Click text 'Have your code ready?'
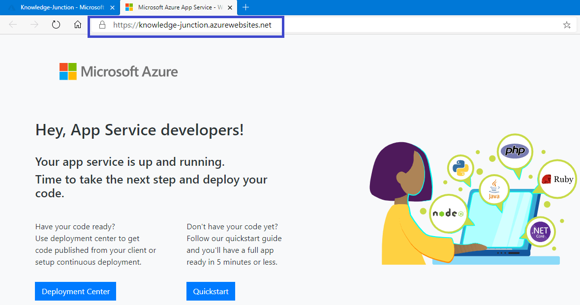This screenshot has height=305, width=580. click(75, 227)
